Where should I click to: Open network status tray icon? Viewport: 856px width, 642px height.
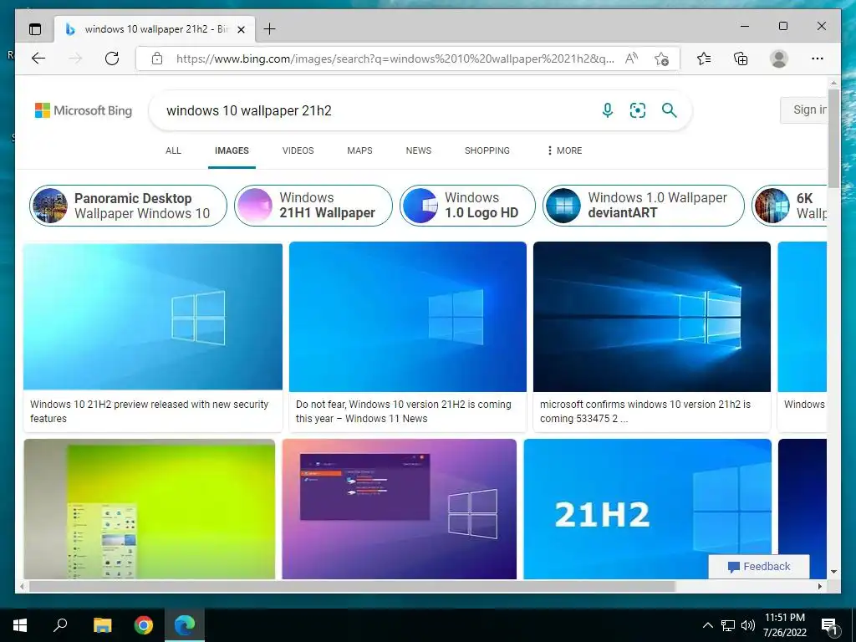click(728, 625)
